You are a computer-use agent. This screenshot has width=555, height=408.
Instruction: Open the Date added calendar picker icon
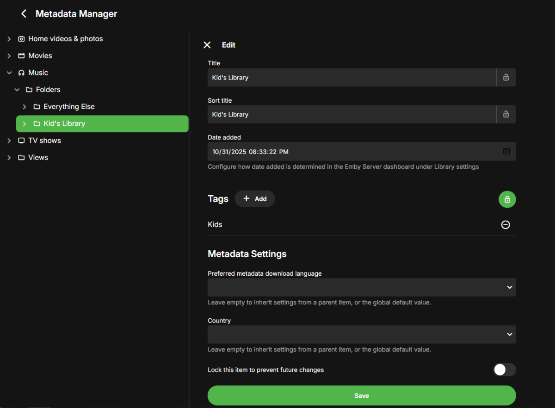[506, 151]
